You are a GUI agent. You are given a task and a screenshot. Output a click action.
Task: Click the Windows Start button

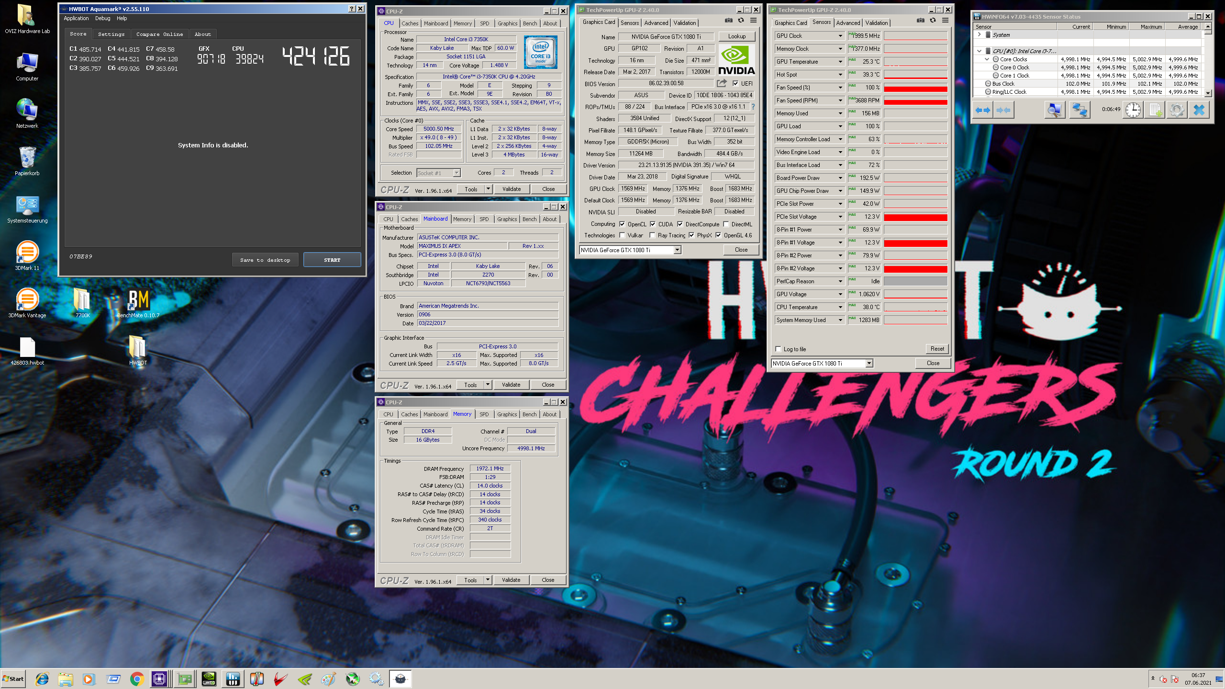tap(13, 678)
